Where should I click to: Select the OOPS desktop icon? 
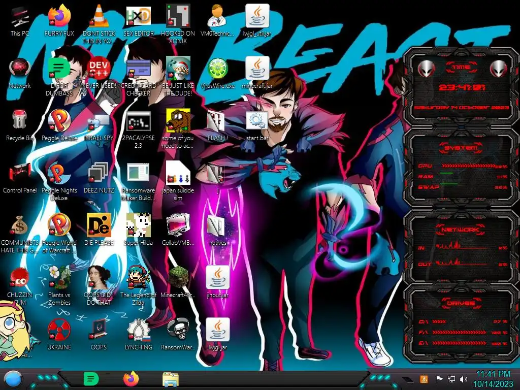click(99, 330)
